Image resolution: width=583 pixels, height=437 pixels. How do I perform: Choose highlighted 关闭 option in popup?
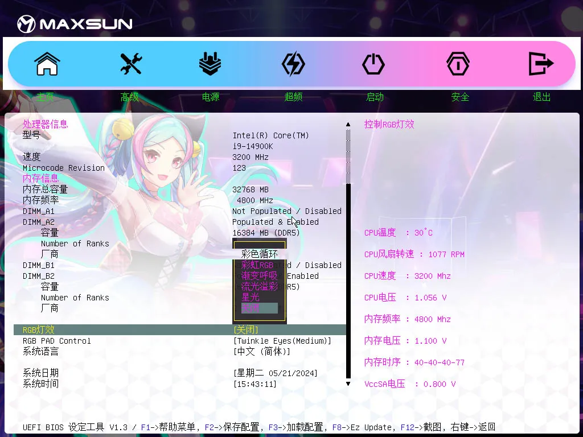(260, 308)
